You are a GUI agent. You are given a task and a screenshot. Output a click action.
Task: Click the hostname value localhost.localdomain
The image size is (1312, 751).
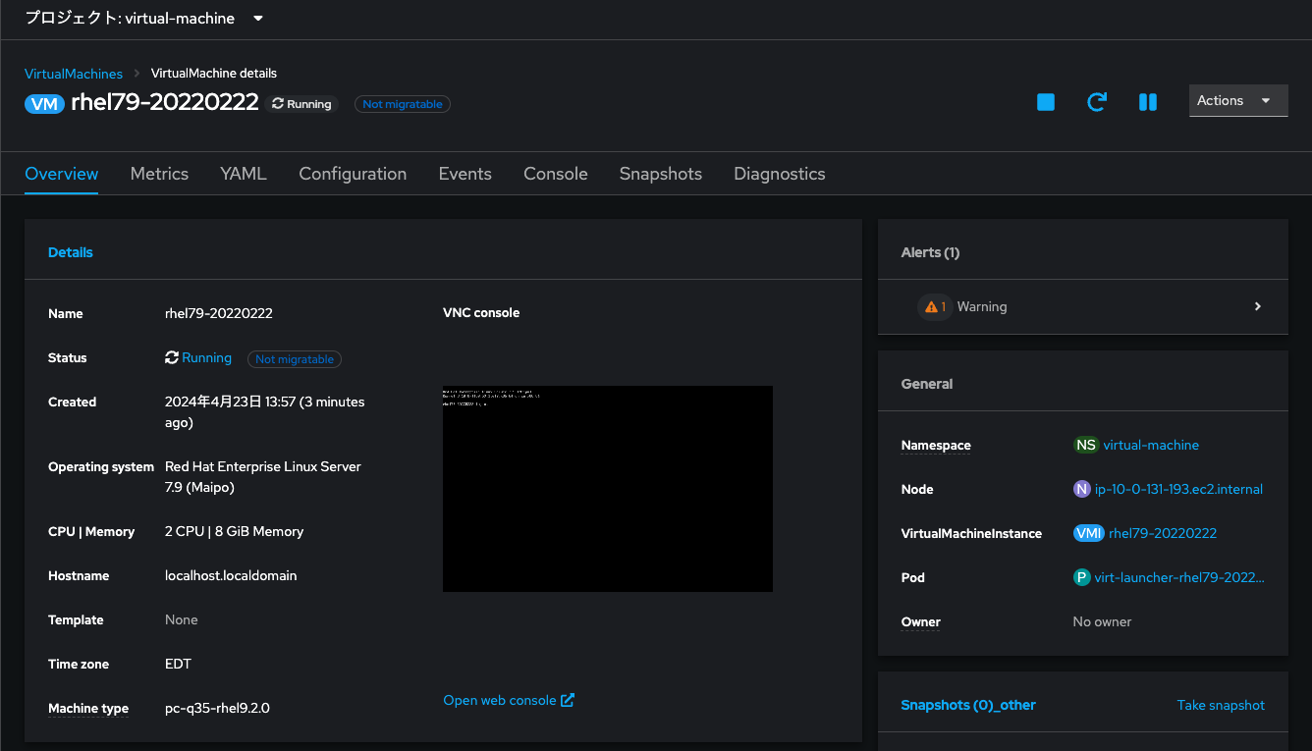[x=231, y=575]
